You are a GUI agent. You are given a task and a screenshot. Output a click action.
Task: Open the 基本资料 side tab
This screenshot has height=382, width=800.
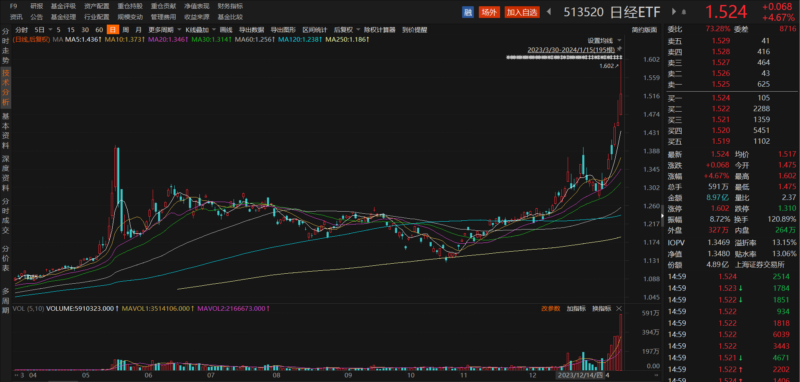pyautogui.click(x=5, y=130)
